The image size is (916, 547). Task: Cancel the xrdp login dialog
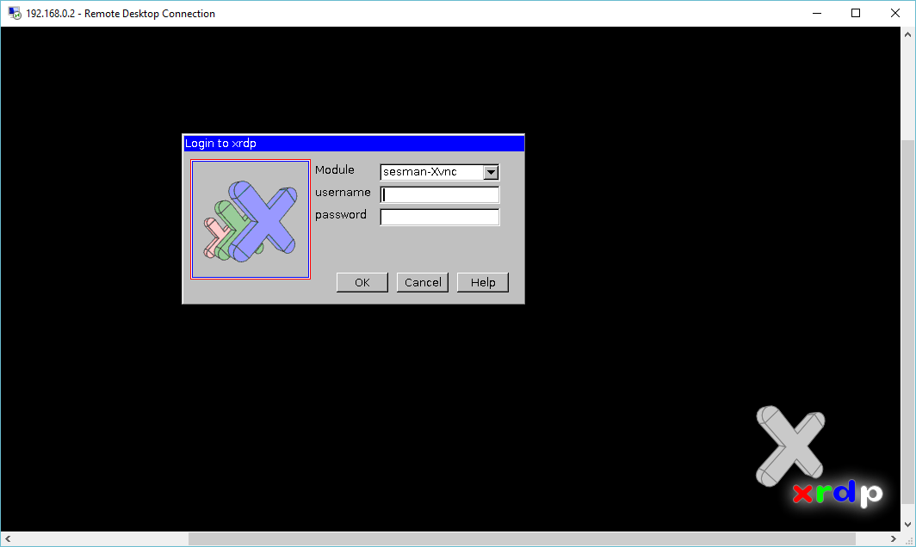423,283
